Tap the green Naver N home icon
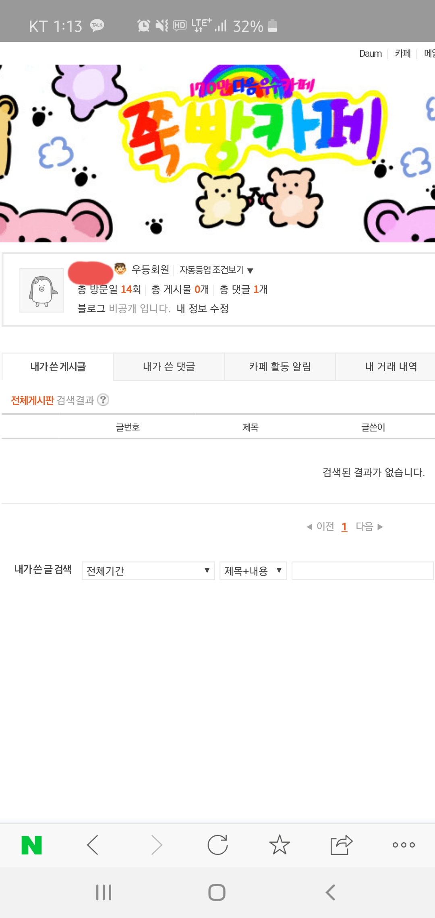Screen dimensions: 435x918 tap(31, 845)
